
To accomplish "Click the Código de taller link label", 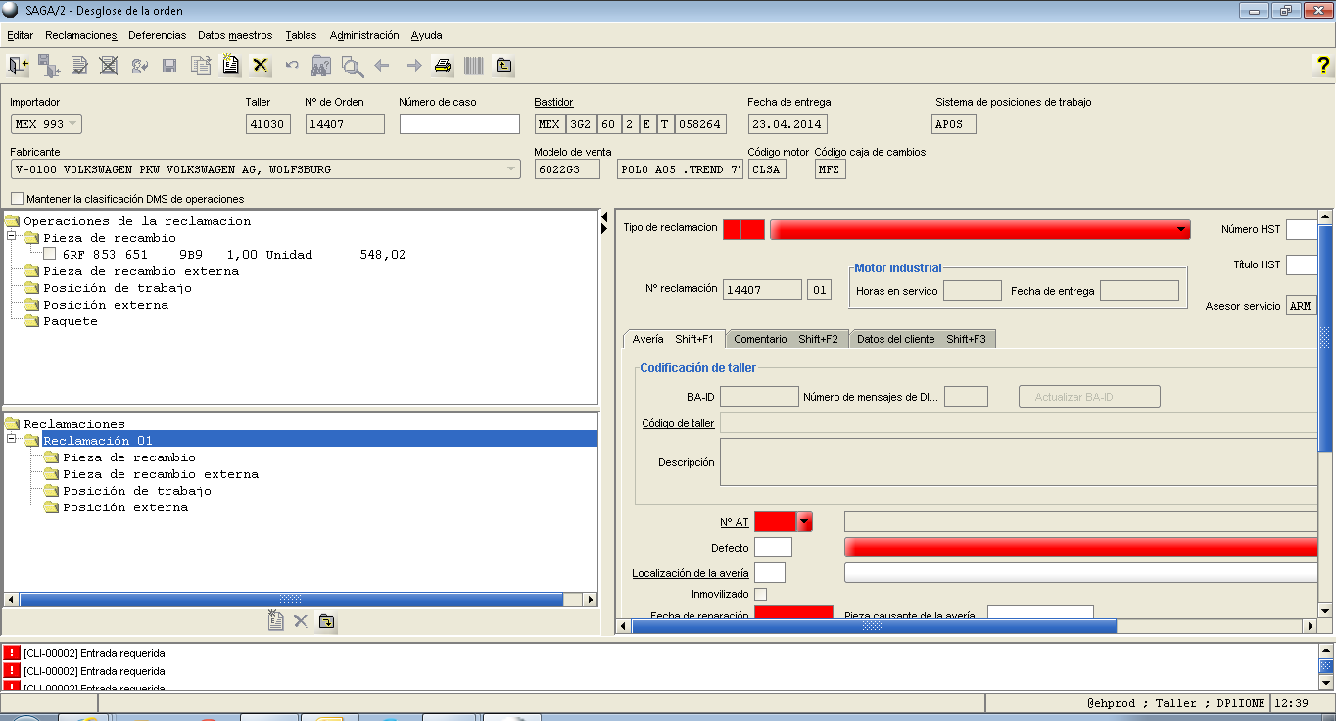I will pyautogui.click(x=678, y=423).
